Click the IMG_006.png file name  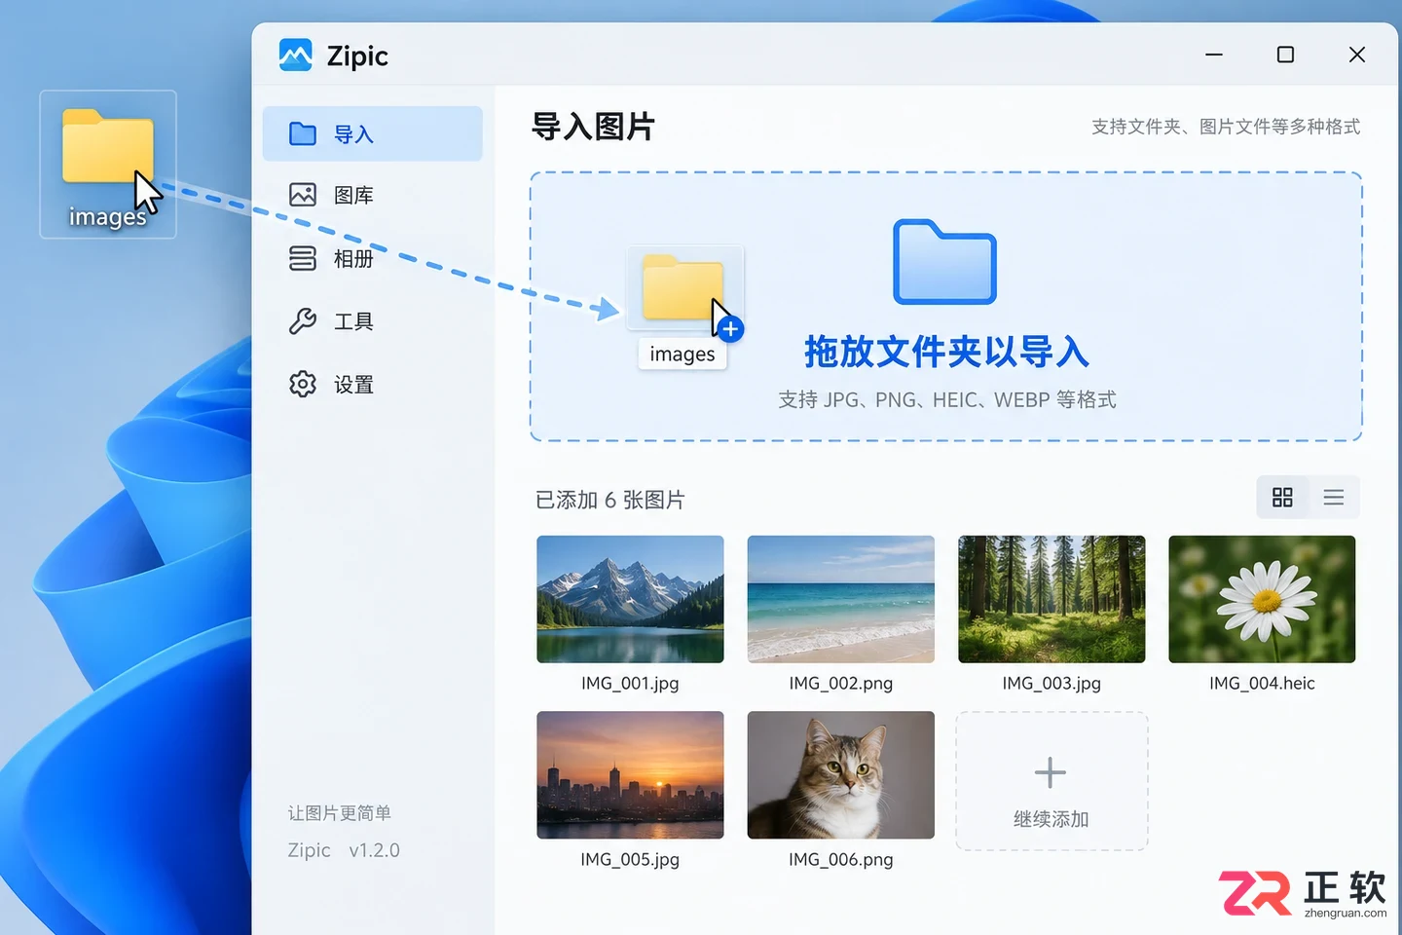[841, 859]
